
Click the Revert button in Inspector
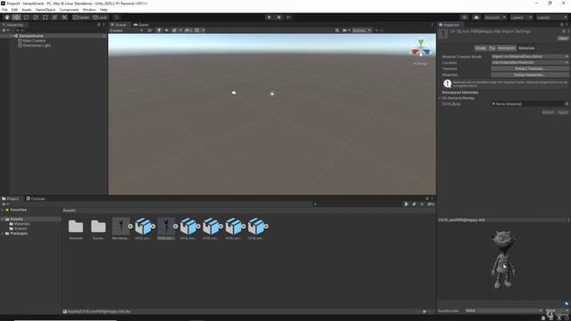pyautogui.click(x=548, y=112)
